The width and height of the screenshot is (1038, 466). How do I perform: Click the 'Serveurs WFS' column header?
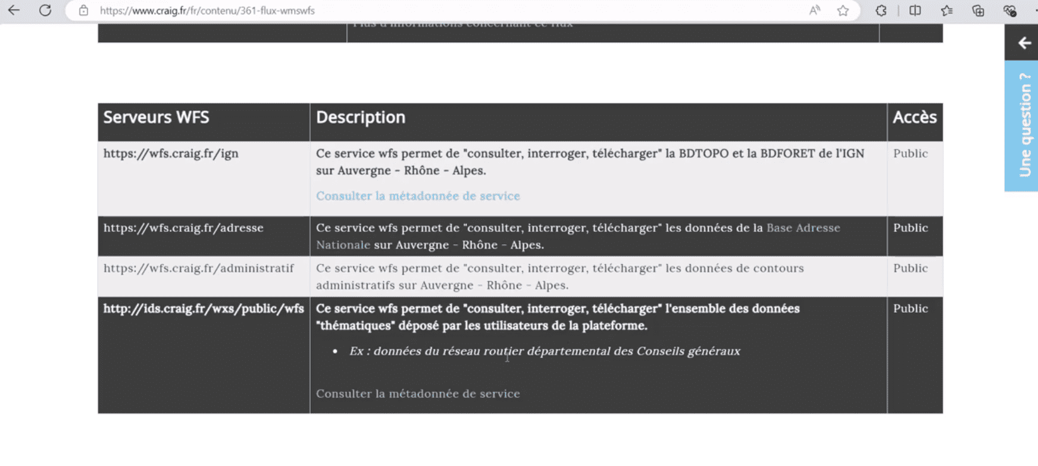pyautogui.click(x=157, y=117)
